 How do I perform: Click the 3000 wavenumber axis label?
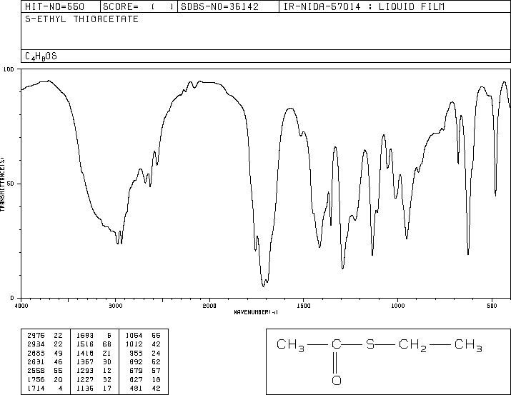click(115, 306)
